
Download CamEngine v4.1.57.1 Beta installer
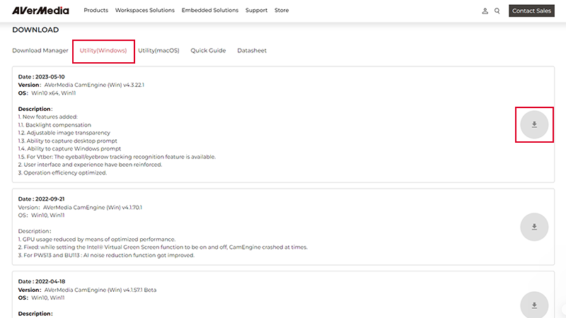pyautogui.click(x=534, y=305)
